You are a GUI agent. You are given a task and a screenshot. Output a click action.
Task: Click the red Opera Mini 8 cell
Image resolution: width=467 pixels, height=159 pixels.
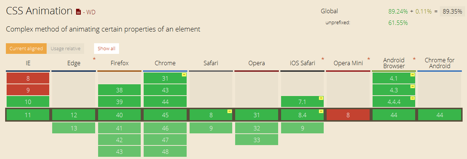(348, 115)
